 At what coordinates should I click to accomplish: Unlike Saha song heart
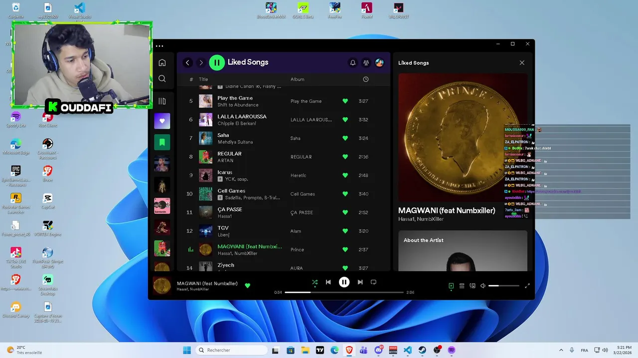(x=345, y=138)
